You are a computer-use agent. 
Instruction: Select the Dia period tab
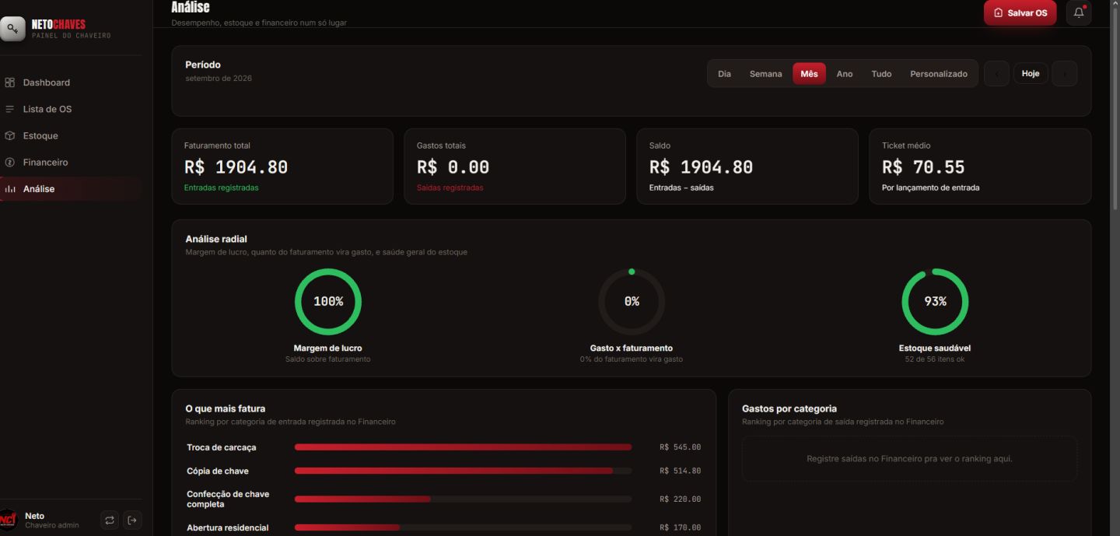tap(724, 74)
